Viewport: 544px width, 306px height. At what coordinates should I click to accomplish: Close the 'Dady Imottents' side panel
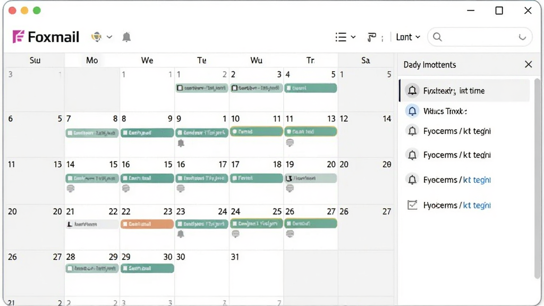(528, 64)
